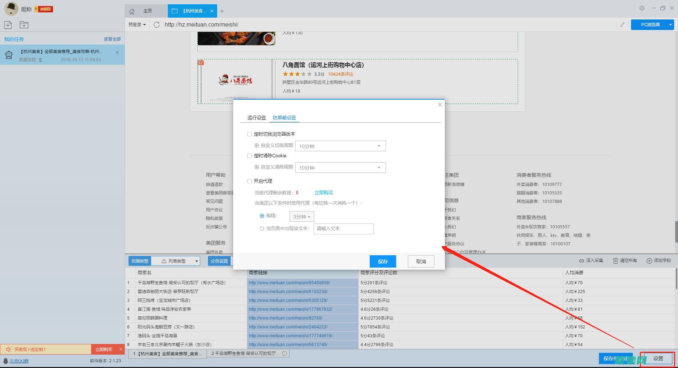Open the 八角面馆 restaurant link

click(322, 65)
